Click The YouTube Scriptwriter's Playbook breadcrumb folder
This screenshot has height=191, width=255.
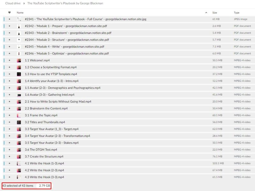65,4
